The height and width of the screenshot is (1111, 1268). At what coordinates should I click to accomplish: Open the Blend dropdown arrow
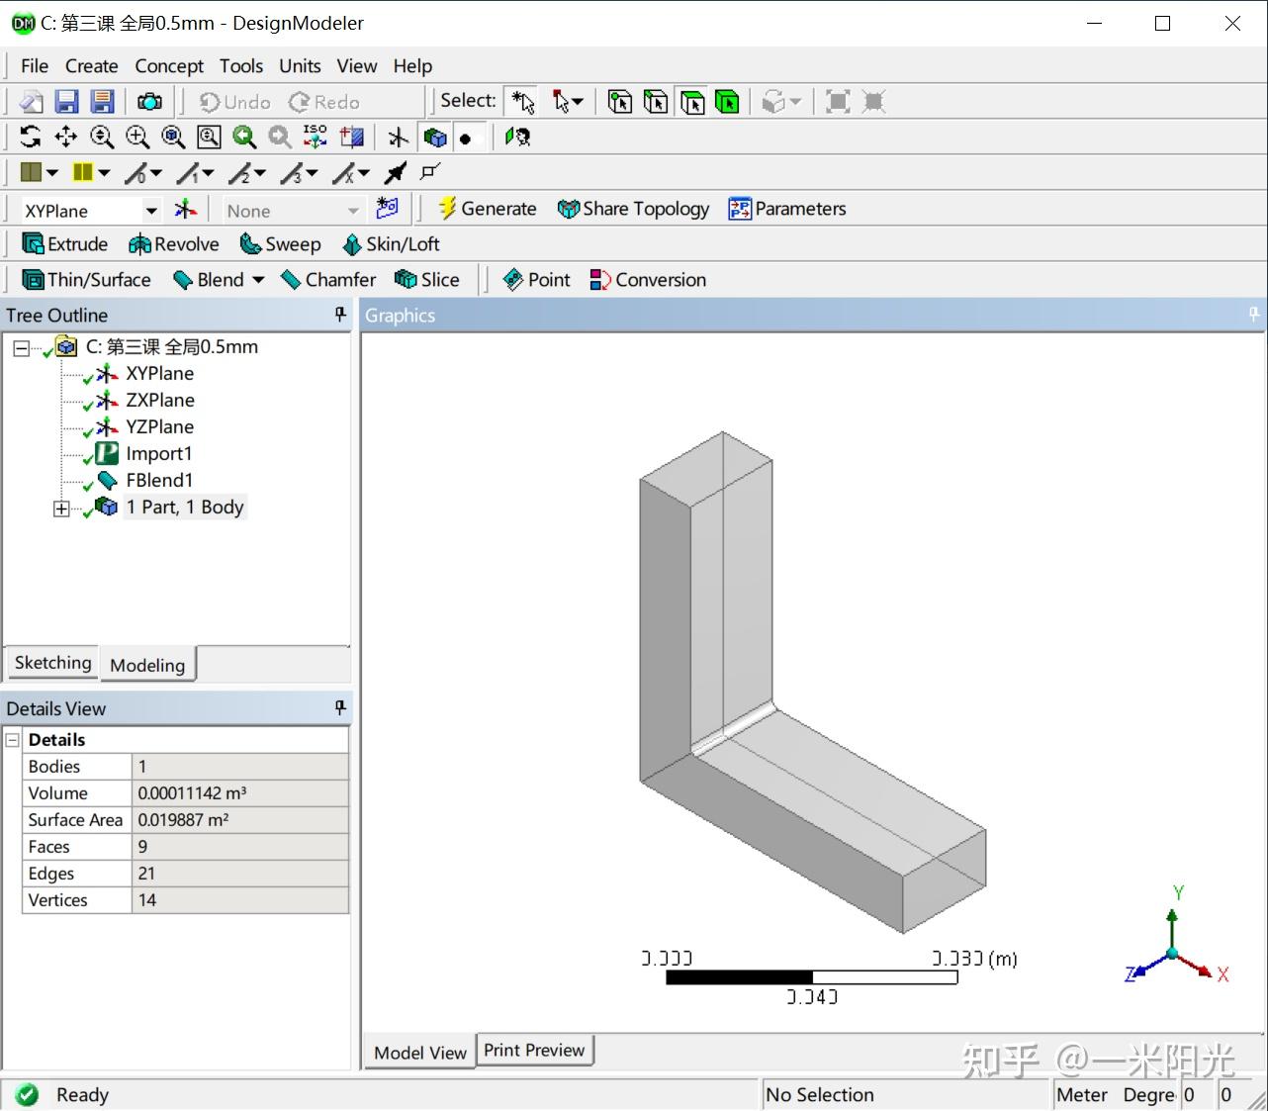click(257, 279)
